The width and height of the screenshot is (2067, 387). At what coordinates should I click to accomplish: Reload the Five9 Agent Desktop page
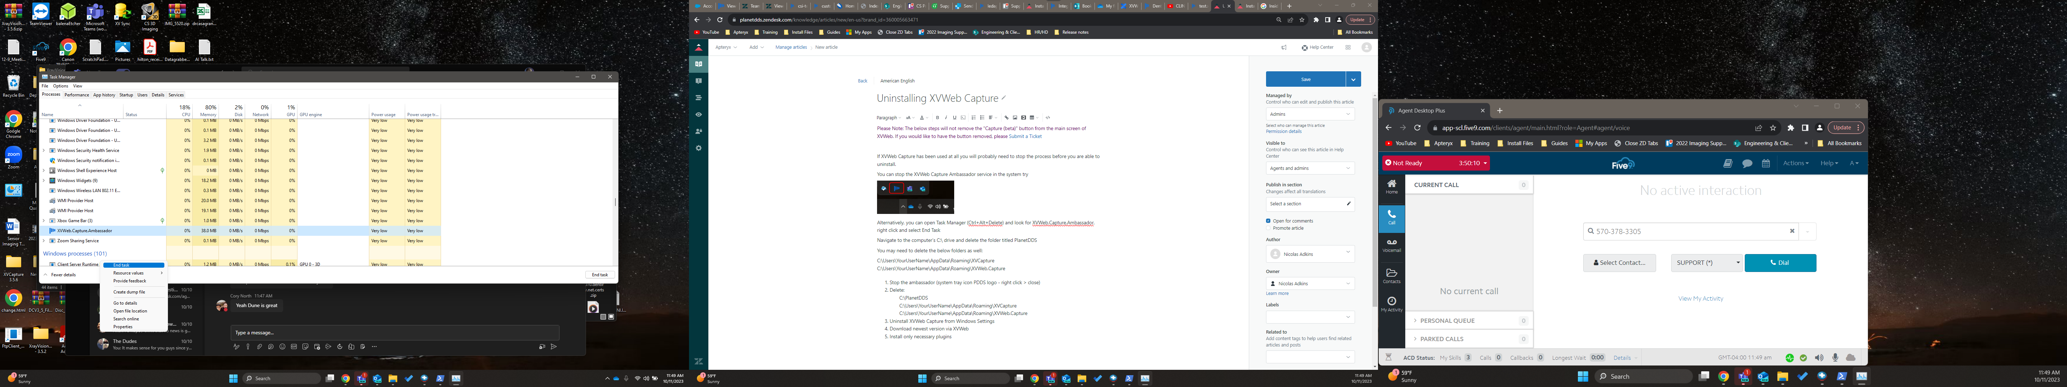[1417, 128]
